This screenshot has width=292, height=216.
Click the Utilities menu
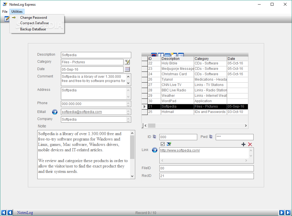coord(17,12)
